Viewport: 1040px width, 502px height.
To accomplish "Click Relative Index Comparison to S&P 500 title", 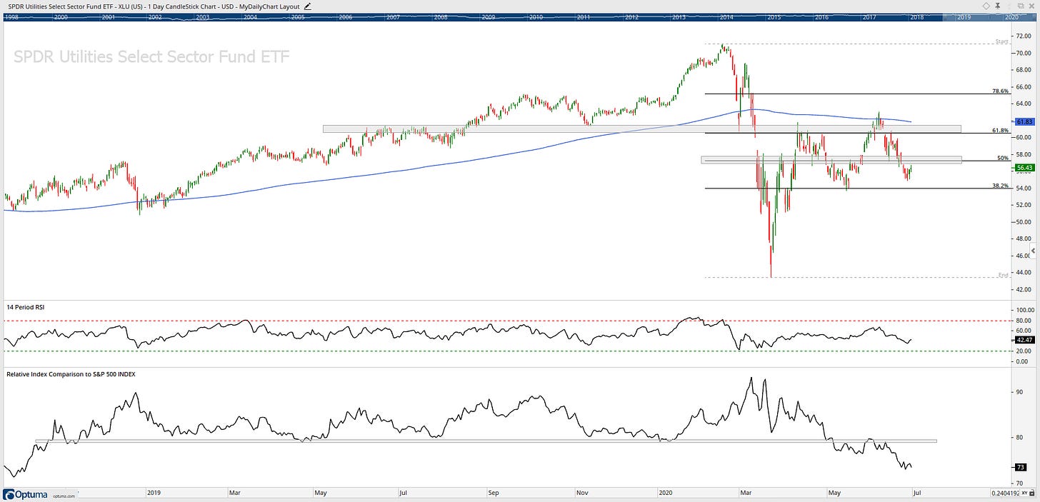I will pos(71,373).
